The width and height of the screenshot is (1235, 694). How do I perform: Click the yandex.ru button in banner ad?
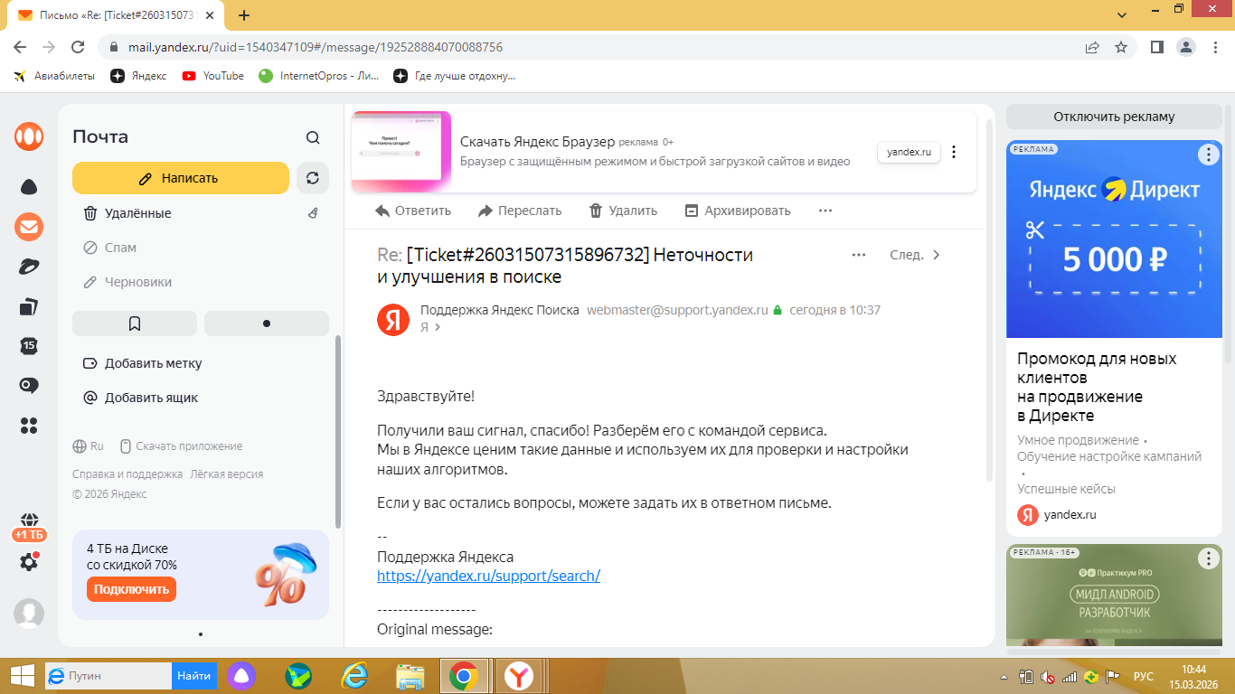[x=909, y=152]
